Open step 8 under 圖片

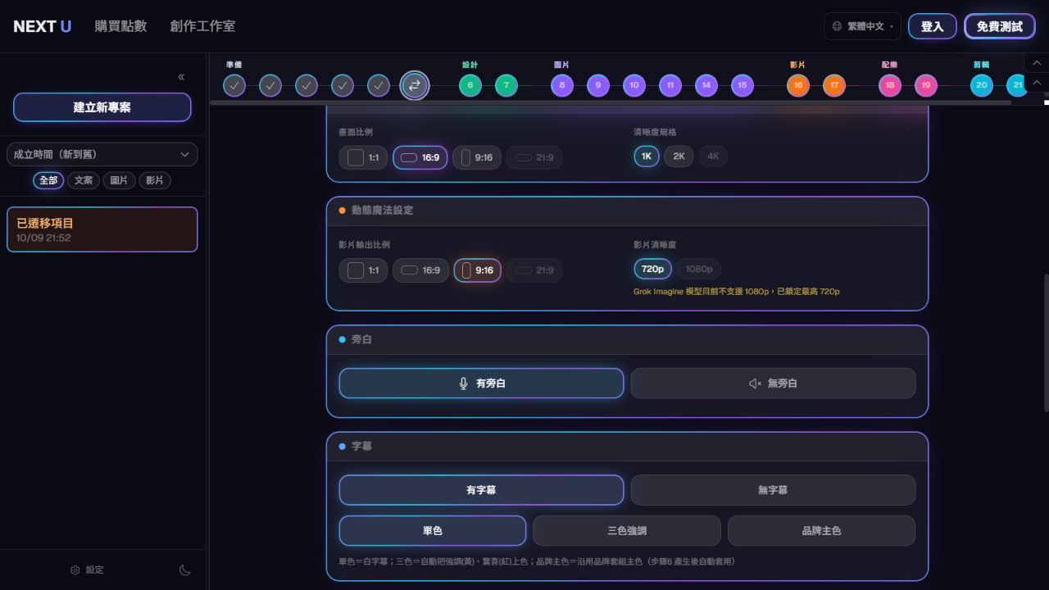pos(562,85)
